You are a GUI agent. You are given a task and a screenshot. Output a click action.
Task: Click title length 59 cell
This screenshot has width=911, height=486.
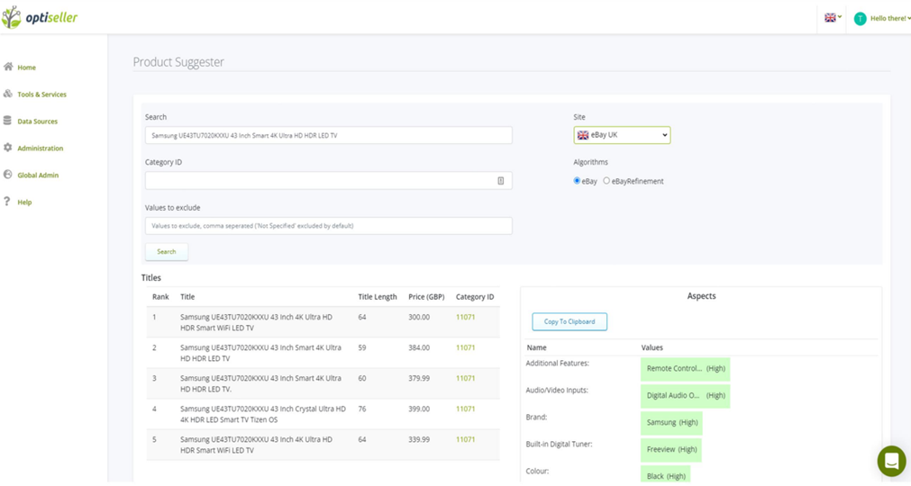pos(362,348)
